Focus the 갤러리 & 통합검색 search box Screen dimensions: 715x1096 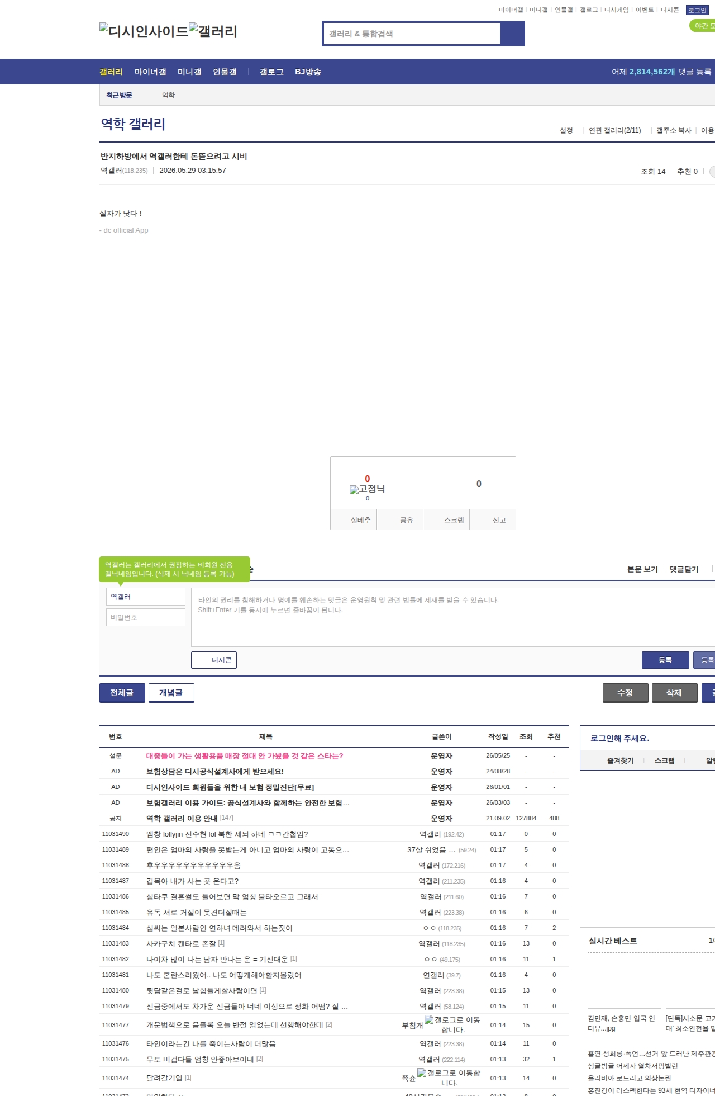click(x=412, y=34)
